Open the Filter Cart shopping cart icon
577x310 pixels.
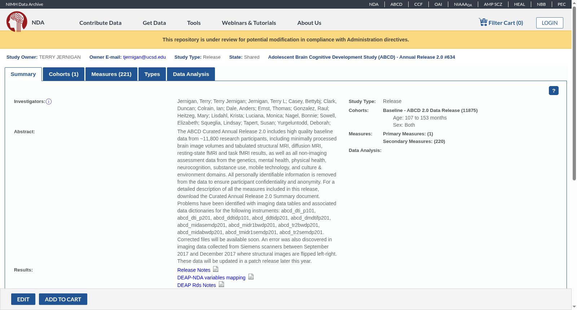483,22
